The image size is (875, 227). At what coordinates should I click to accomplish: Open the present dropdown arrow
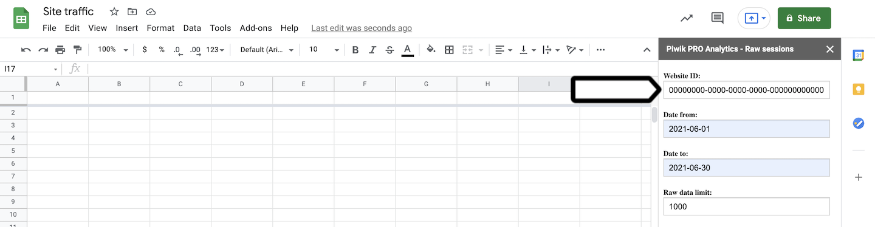point(764,18)
